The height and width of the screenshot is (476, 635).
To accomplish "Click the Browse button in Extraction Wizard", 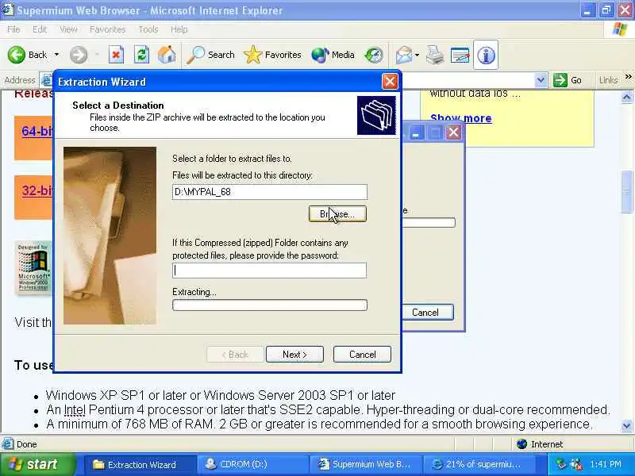I will click(x=337, y=213).
